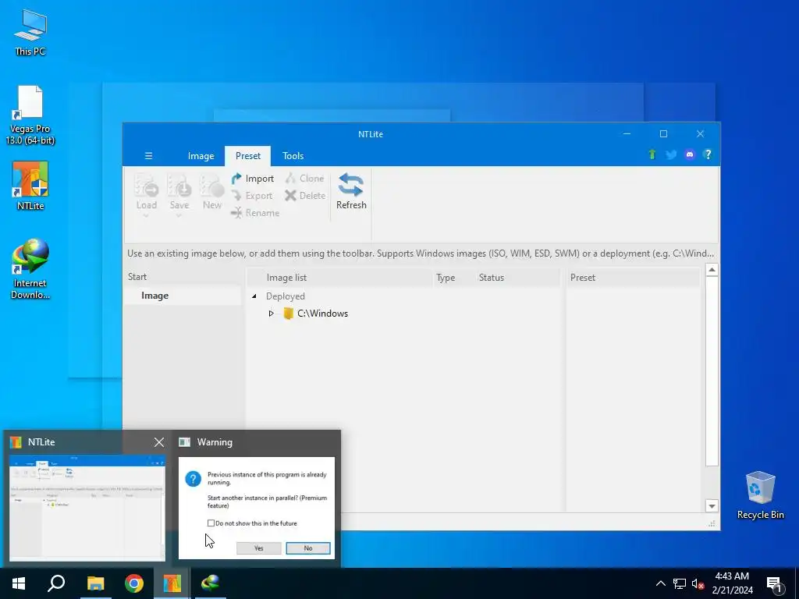Open the clock and date
This screenshot has width=799, height=599.
tap(732, 583)
